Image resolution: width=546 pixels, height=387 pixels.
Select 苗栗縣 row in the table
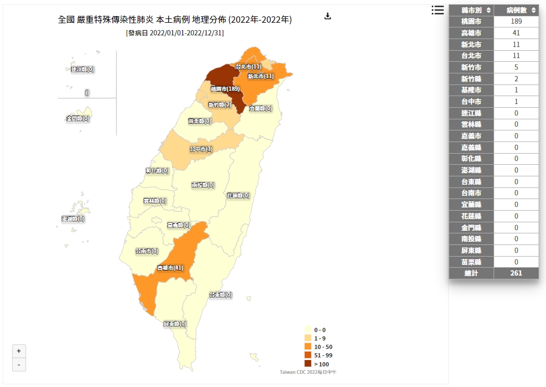point(494,262)
